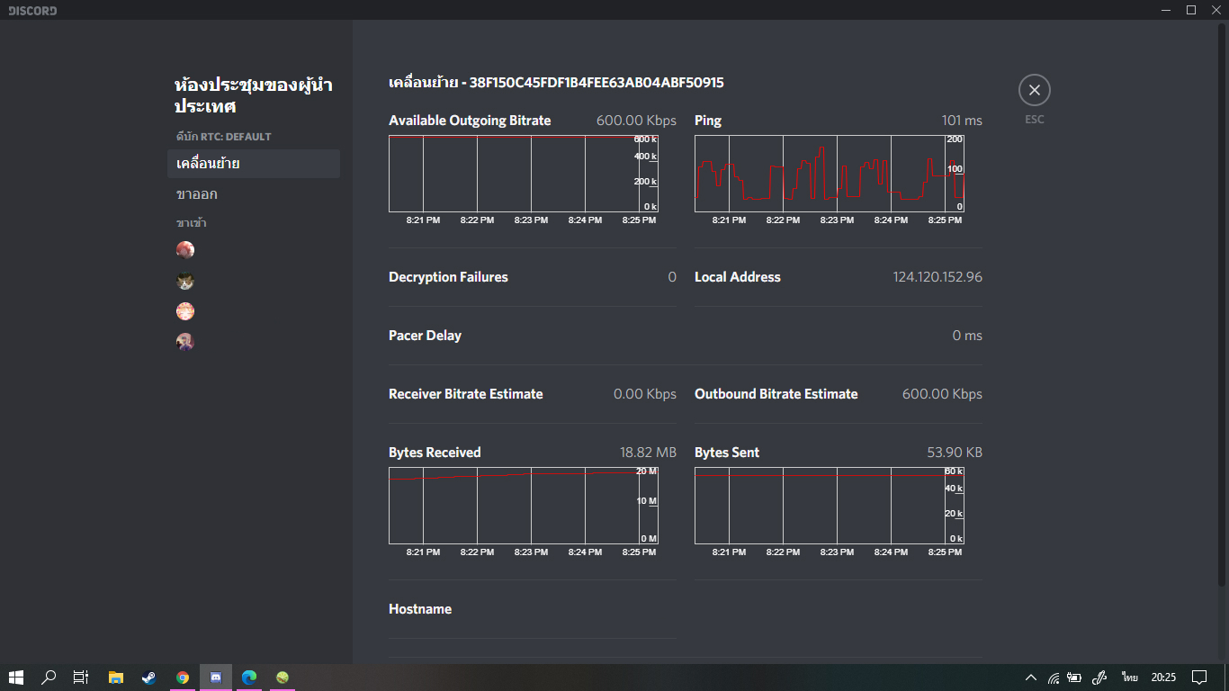1229x691 pixels.
Task: Click the Discord logo in the title bar
Action: click(32, 11)
